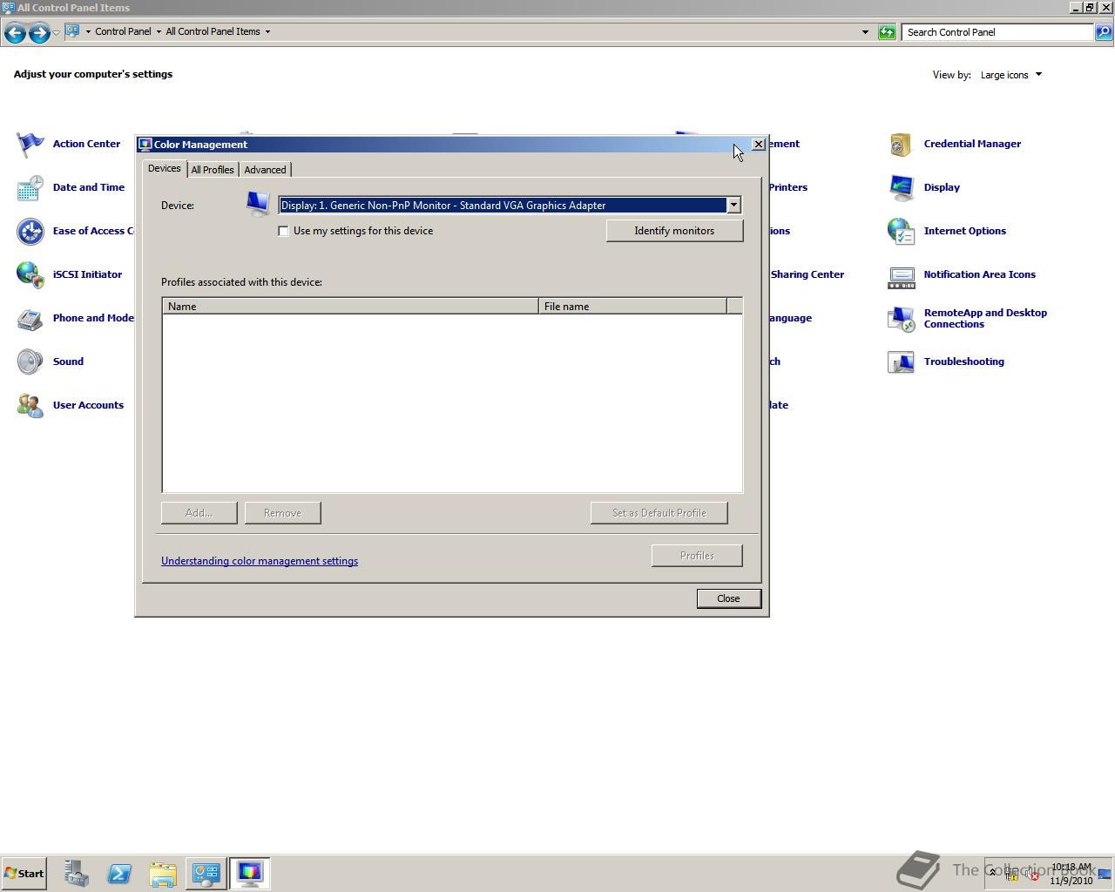Expand the recent pages dropdown arrow
The image size is (1115, 892).
click(56, 32)
